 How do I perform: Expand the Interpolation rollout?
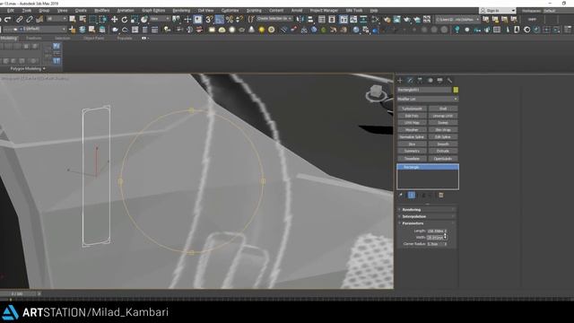click(x=427, y=216)
